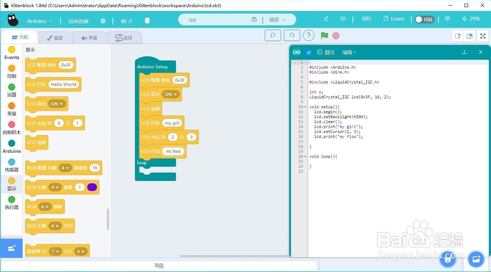The image size is (491, 272).
Task: Click the phone icon next to 例子
Action: [147, 21]
